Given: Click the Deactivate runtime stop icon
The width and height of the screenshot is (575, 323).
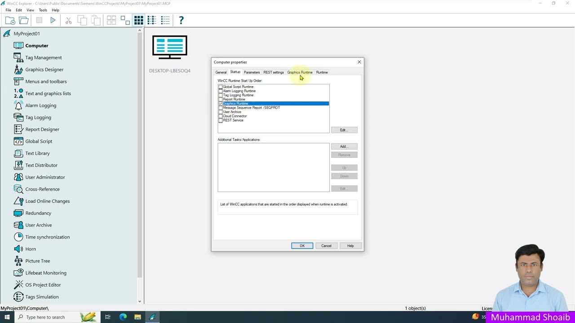Looking at the screenshot, I should 39,20.
